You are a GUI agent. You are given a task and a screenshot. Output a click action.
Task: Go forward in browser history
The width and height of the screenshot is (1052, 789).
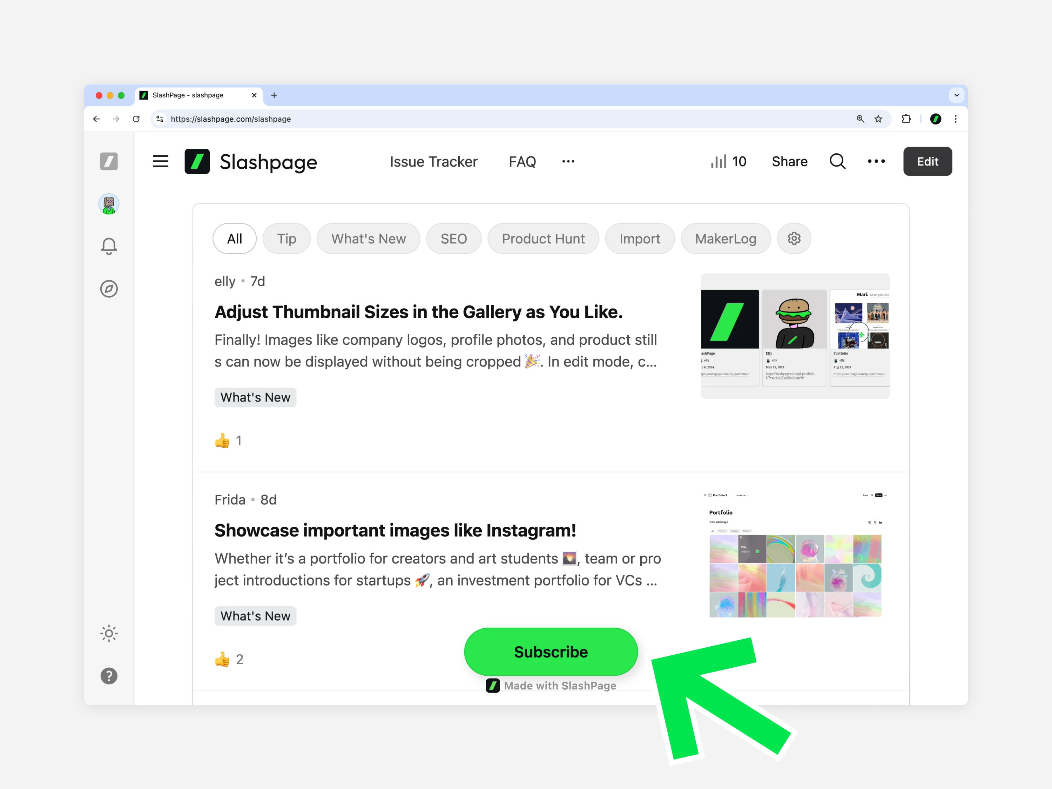tap(116, 119)
